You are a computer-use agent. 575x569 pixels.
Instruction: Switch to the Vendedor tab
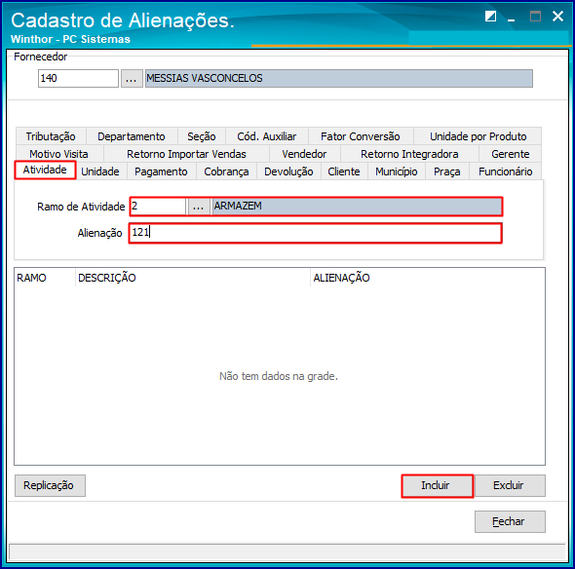pos(304,154)
